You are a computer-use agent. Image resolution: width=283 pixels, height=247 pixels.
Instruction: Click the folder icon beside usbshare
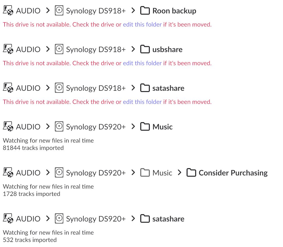145,49
